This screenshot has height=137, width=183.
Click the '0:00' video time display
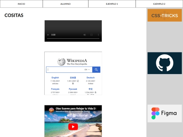53,35
